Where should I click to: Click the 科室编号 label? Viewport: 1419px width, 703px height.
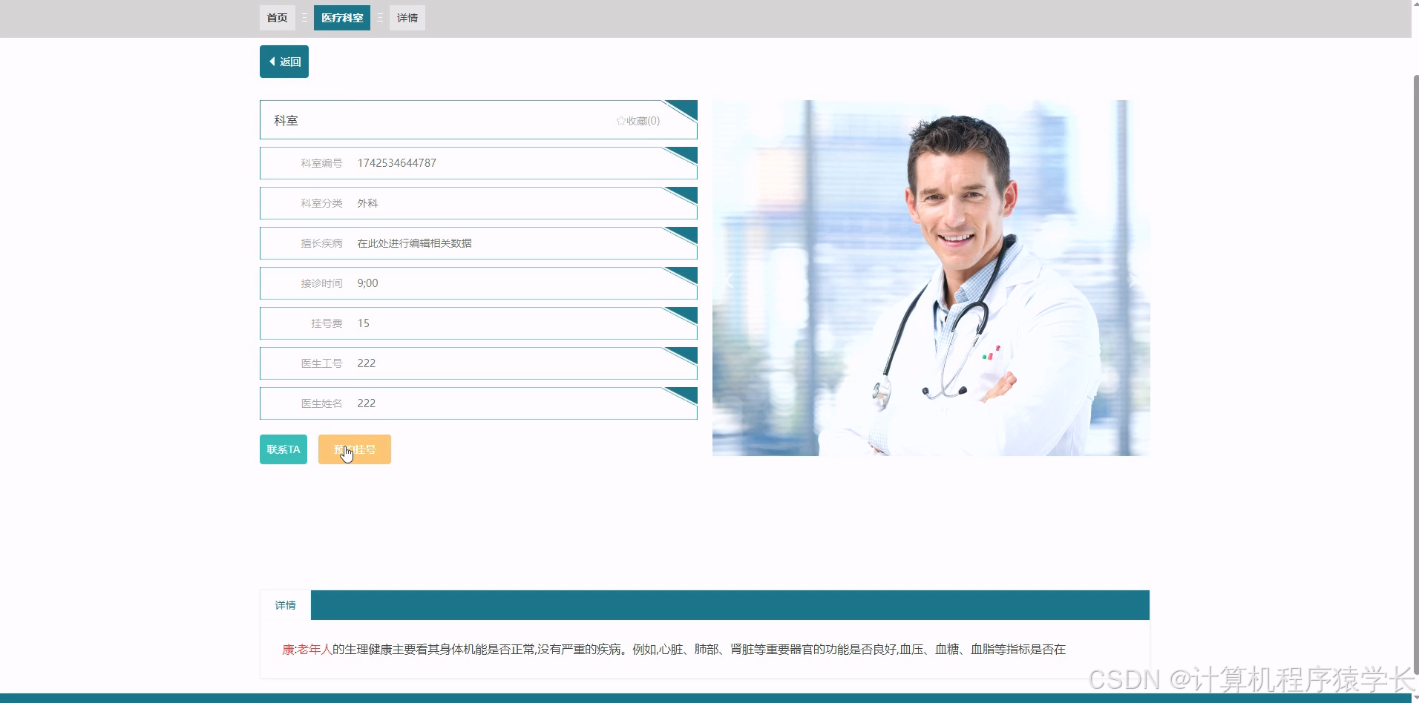click(321, 163)
